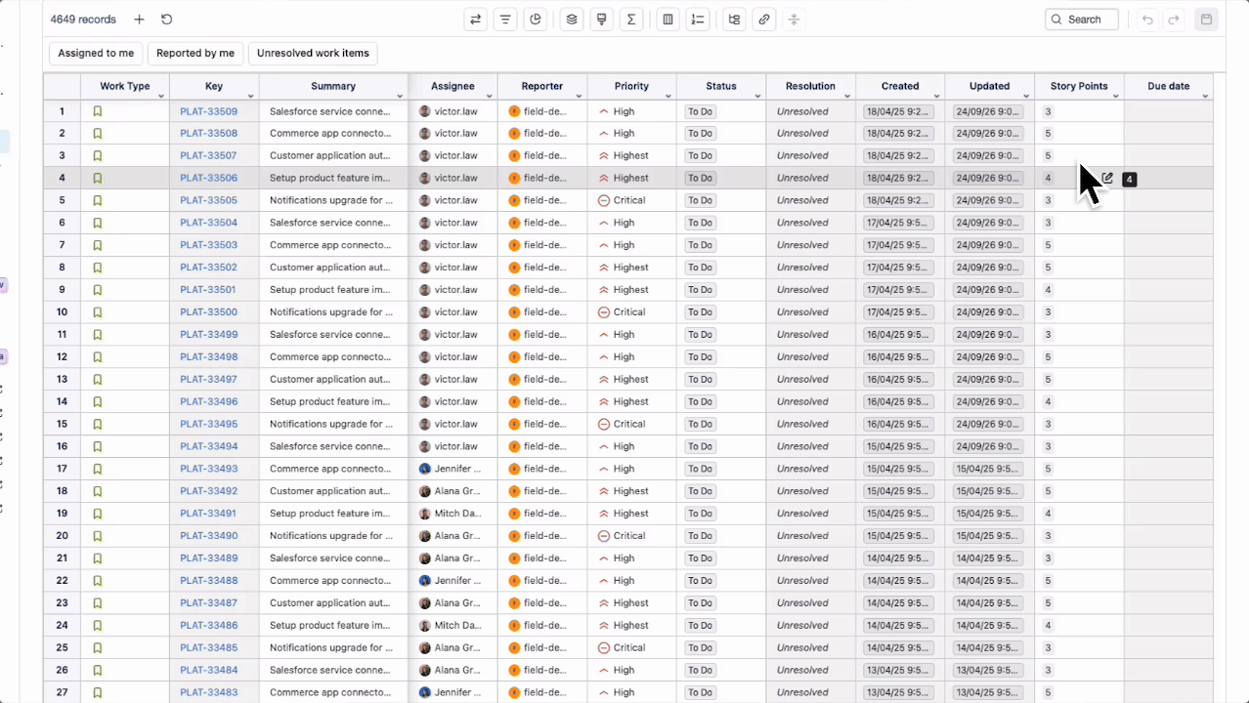Click the "To Do" status in row 1
The width and height of the screenshot is (1249, 703).
pyautogui.click(x=700, y=111)
